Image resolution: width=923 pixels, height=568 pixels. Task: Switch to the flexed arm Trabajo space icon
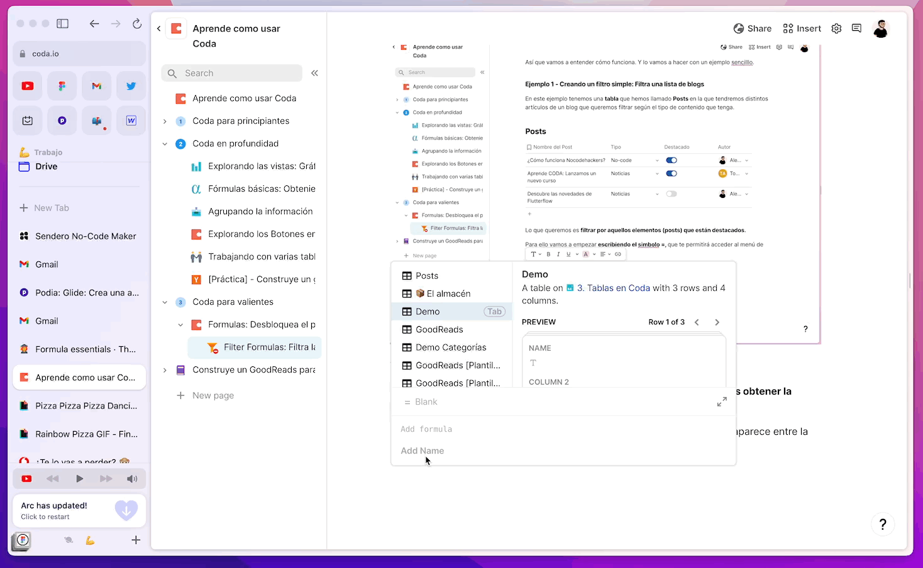click(x=91, y=540)
